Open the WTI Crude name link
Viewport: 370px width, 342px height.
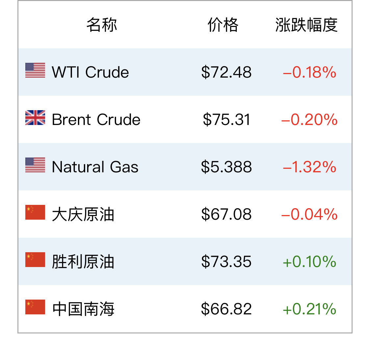tap(90, 72)
